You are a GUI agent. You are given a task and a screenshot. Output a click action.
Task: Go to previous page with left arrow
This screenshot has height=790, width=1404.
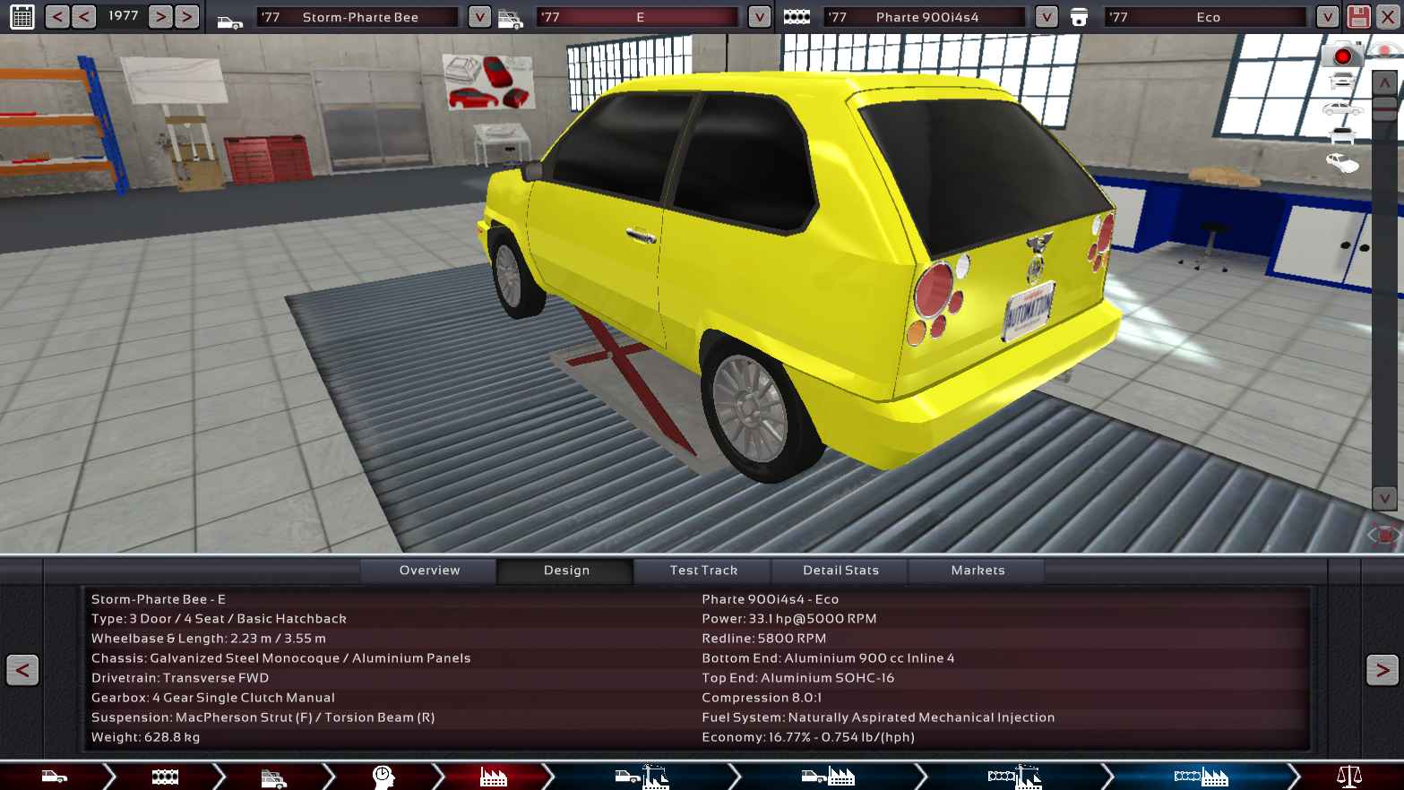(22, 670)
